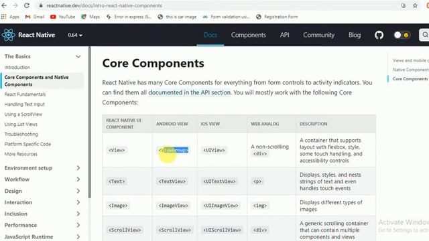Open the YouTube bookmark
This screenshot has height=241, width=429.
point(62,17)
